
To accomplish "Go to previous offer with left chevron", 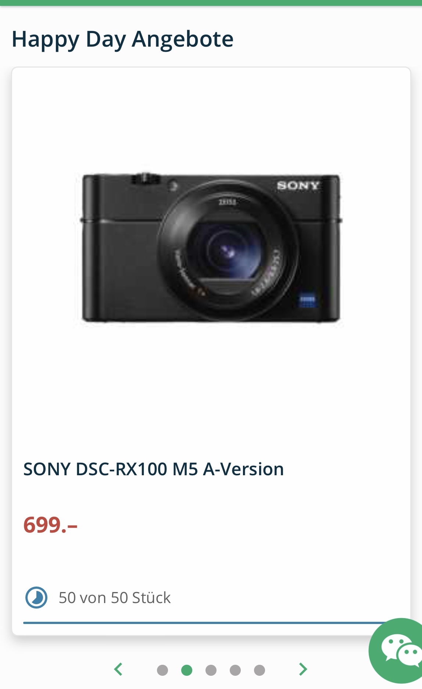I will click(x=118, y=669).
